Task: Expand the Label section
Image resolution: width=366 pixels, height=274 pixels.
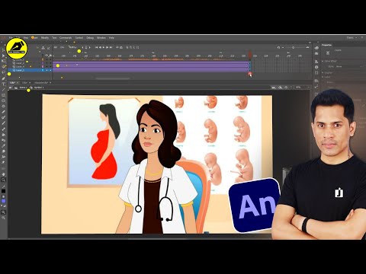Action: [x=323, y=77]
